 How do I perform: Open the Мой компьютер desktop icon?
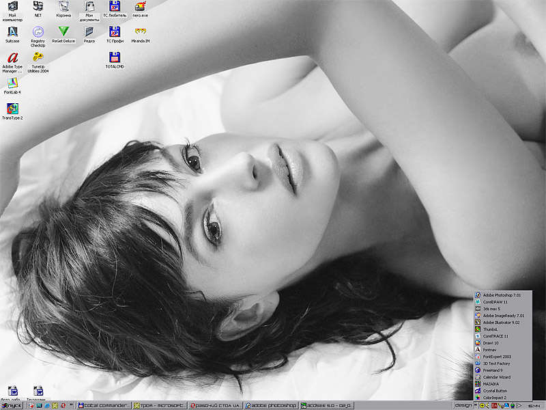12,11
